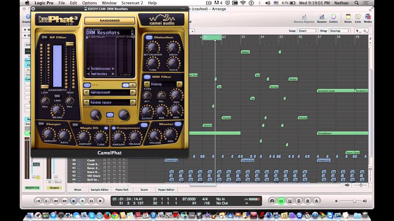Screen dimensions: 394x221
Task: Open the Options menu
Action: click(90, 3)
